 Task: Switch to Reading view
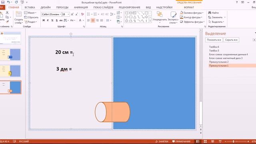point(212,141)
